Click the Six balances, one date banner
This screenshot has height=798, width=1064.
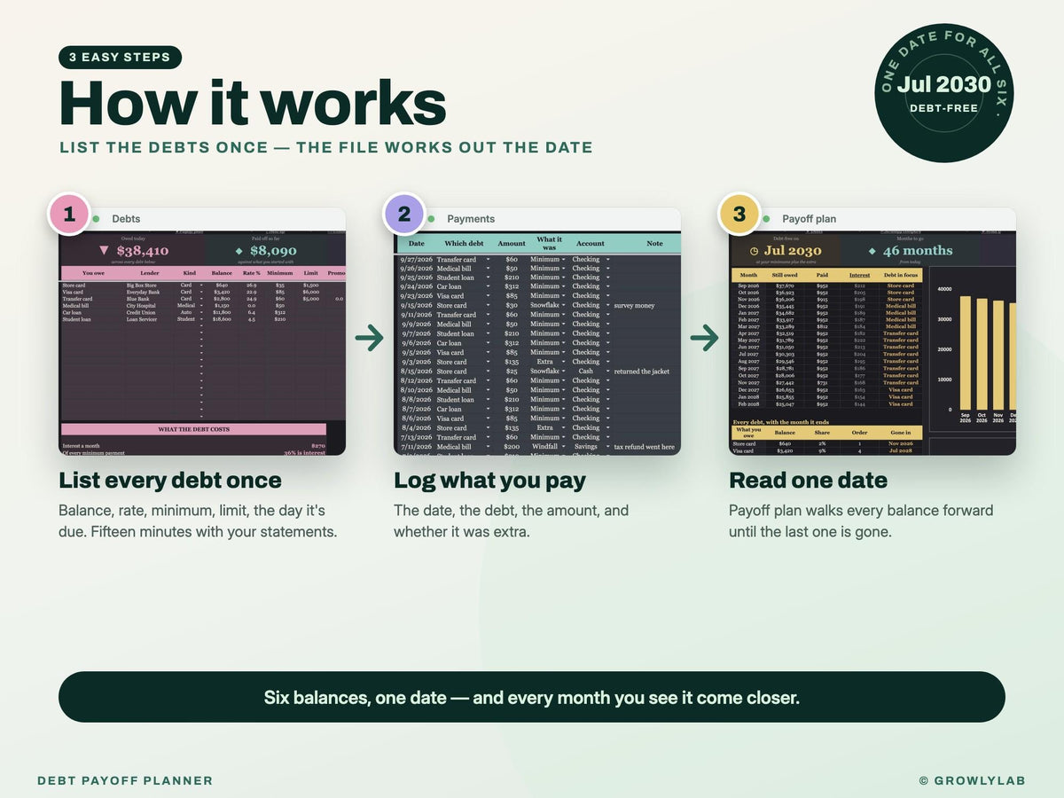coord(532,697)
